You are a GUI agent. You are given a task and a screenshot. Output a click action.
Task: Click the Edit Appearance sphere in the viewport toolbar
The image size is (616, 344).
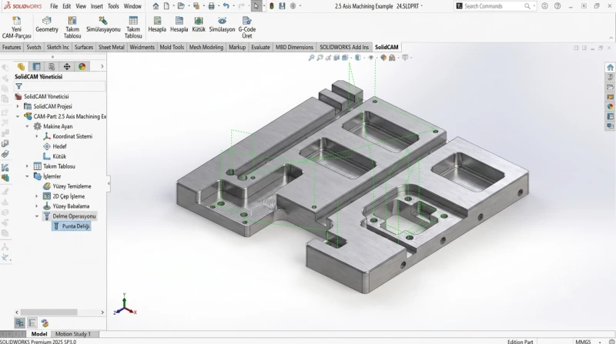click(383, 58)
